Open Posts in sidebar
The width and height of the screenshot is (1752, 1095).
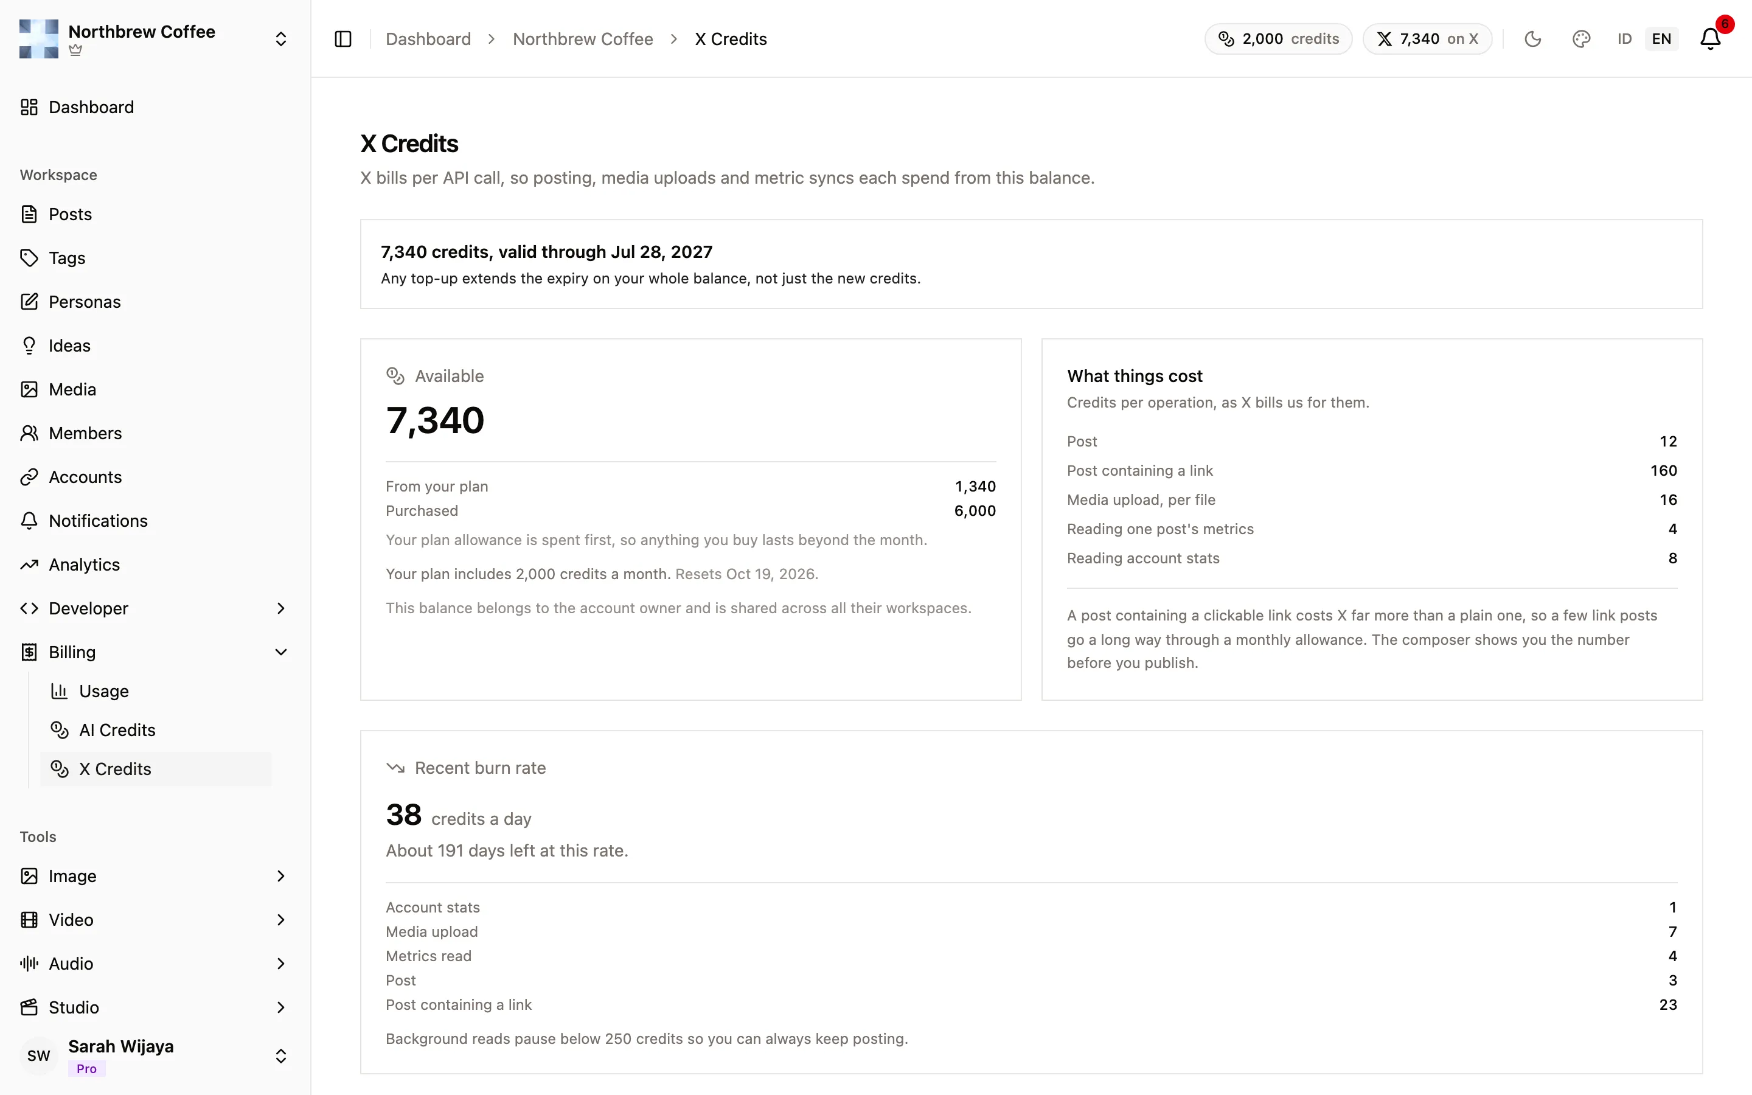154,214
